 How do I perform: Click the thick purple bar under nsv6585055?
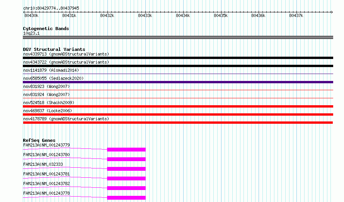point(178,82)
